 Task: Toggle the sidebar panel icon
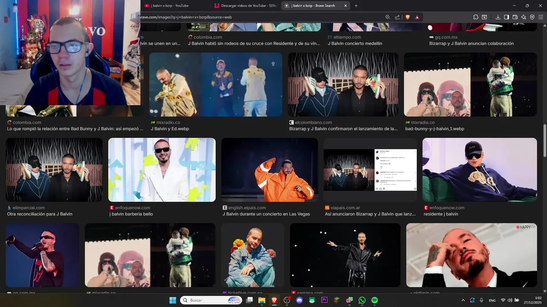506,17
